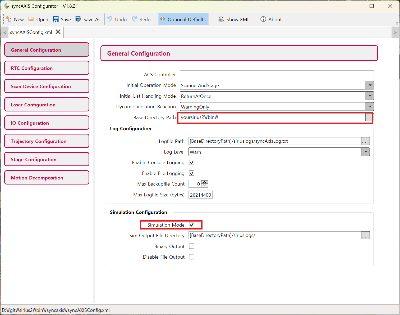Viewport: 400px width, 315px height.
Task: Click the About info icon
Action: pos(263,19)
